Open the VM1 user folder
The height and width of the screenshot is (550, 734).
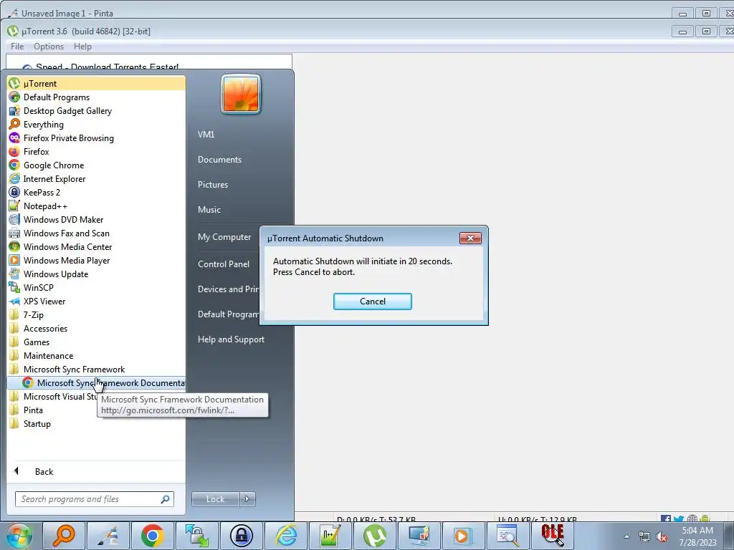tap(206, 134)
